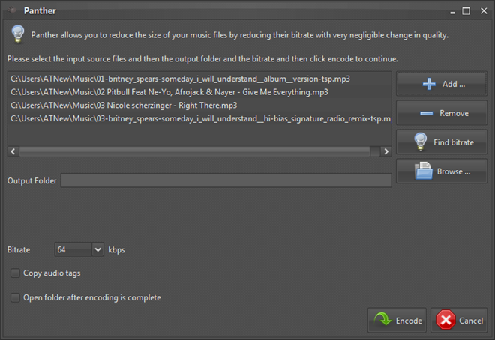This screenshot has height=340, width=495.
Task: Click the file list left scroll arrow
Action: point(13,151)
